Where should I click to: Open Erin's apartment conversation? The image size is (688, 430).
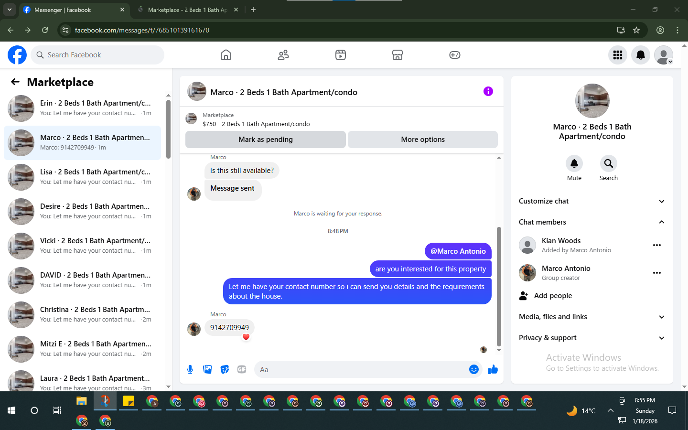click(x=82, y=108)
